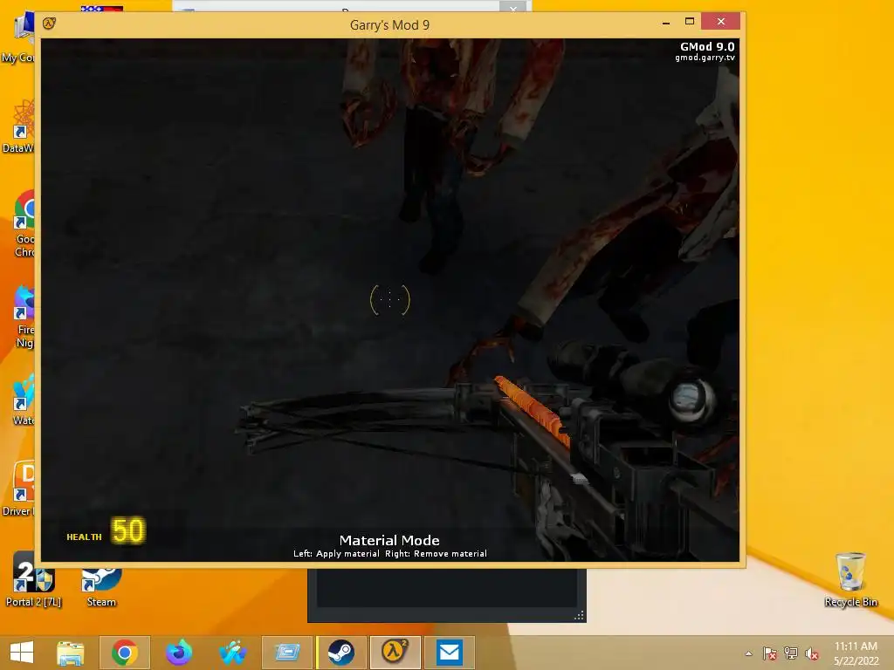Select the Google Chrome desktop shortcut
The image size is (894, 670).
click(23, 224)
